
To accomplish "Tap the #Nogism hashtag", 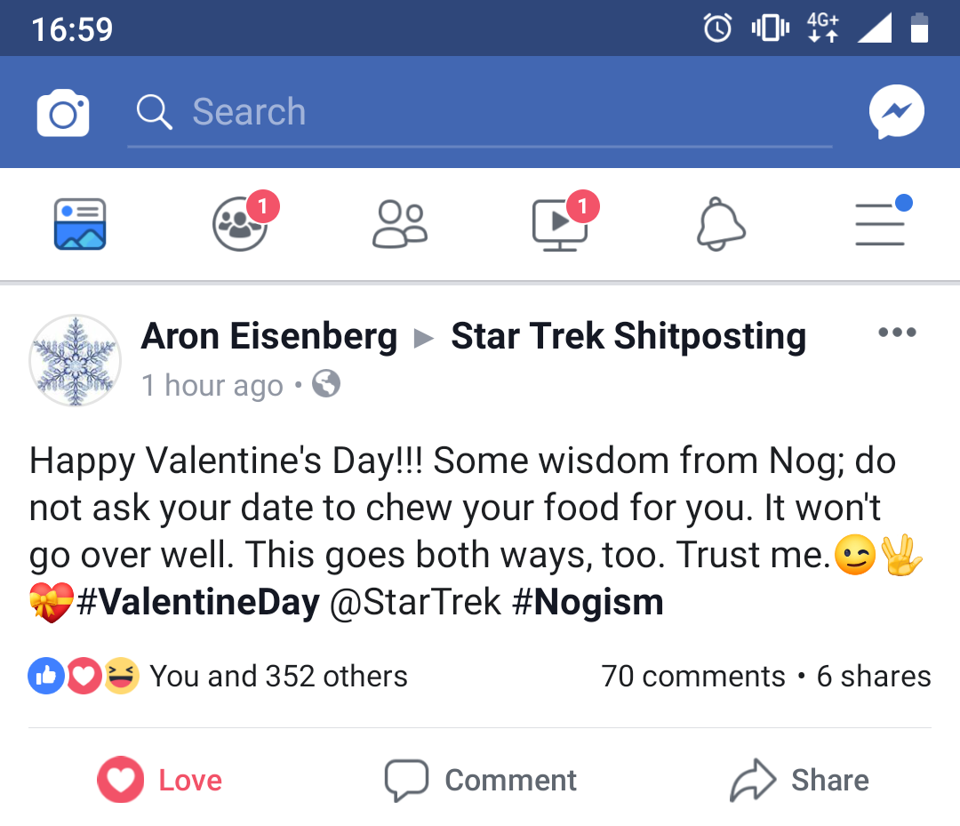I will [x=588, y=602].
